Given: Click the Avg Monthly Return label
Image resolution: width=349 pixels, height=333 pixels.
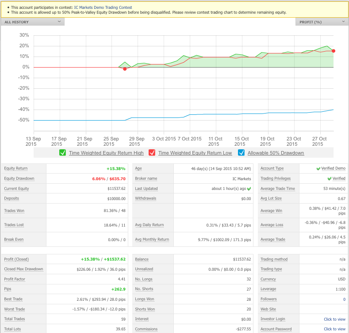Looking at the screenshot, I should coord(152,239).
